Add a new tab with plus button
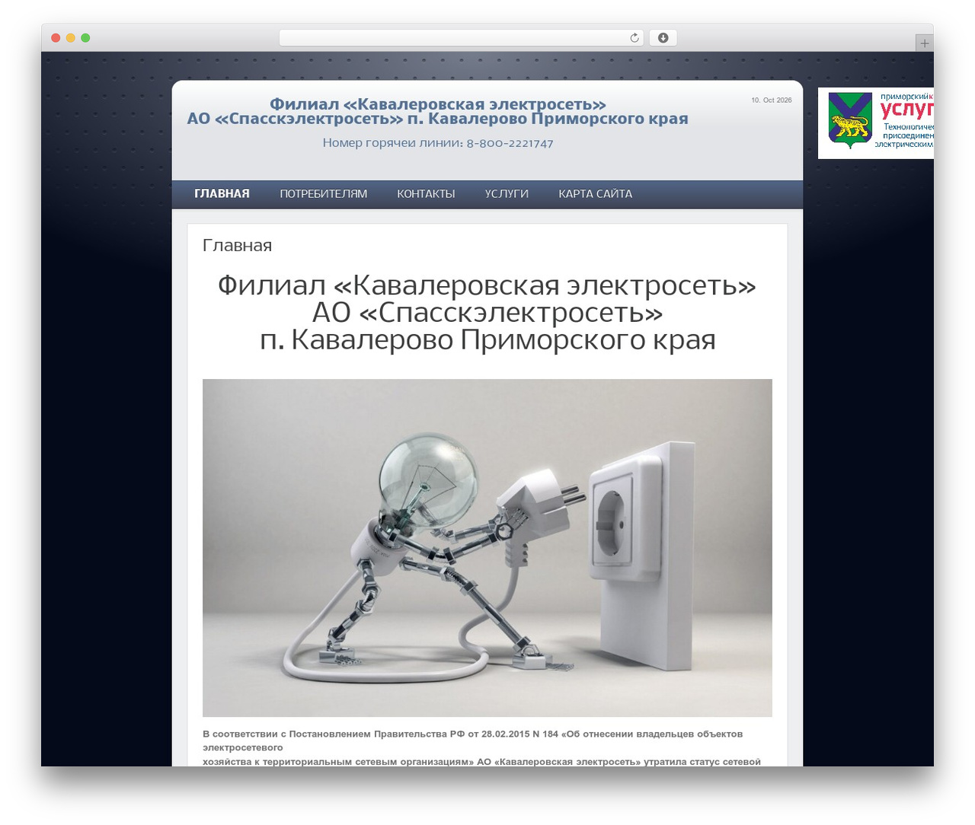The image size is (975, 825). pos(924,43)
